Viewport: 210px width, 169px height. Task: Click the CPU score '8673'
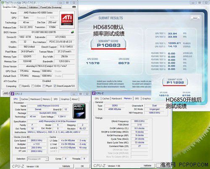(x=124, y=63)
